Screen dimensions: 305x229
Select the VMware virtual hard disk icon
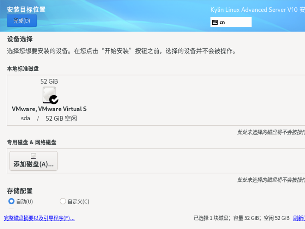(49, 95)
